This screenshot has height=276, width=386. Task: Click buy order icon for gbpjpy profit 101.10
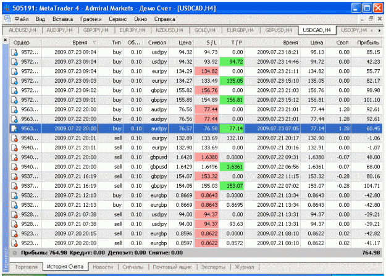click(x=15, y=100)
